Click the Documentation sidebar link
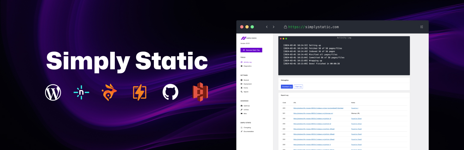The width and height of the screenshot is (464, 150). pyautogui.click(x=249, y=131)
